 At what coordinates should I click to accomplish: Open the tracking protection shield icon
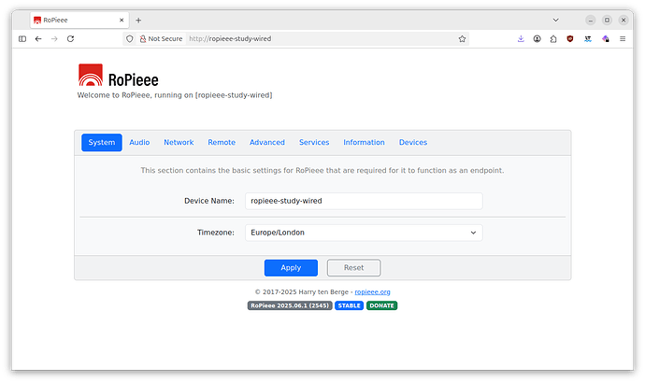coord(130,38)
